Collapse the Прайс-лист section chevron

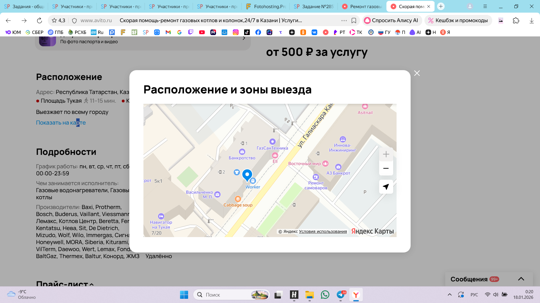[91, 284]
